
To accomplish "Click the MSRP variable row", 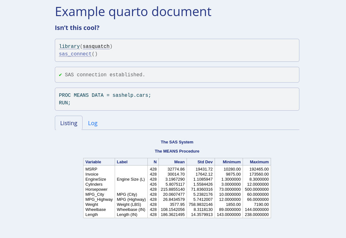I will pos(91,169).
